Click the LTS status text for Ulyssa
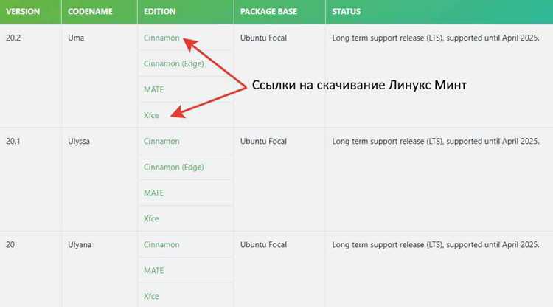The image size is (553, 307). (436, 141)
